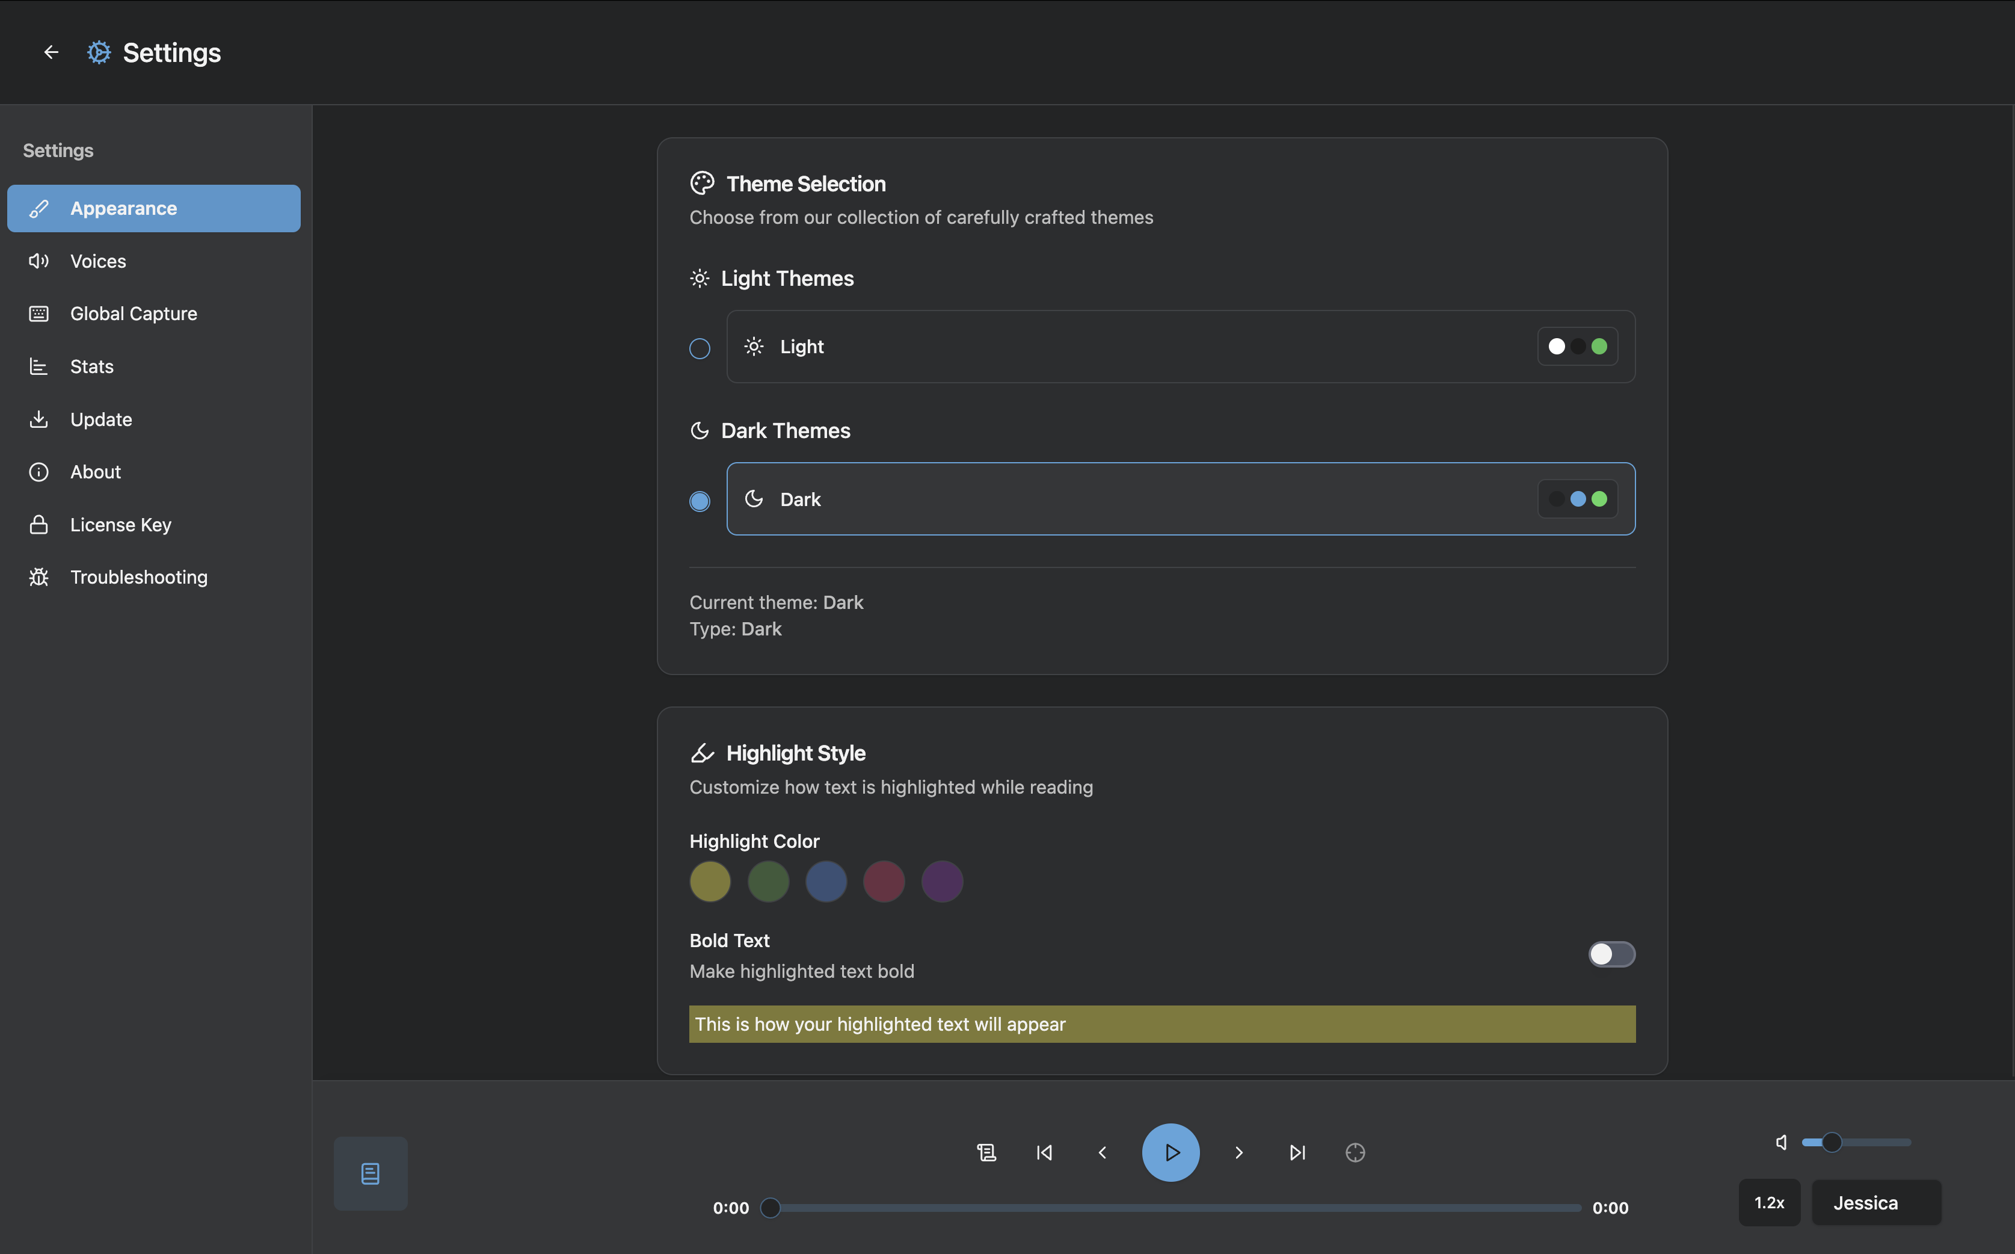Click the speaker mute icon
Screen dimensions: 2015x1254
click(x=1781, y=1142)
